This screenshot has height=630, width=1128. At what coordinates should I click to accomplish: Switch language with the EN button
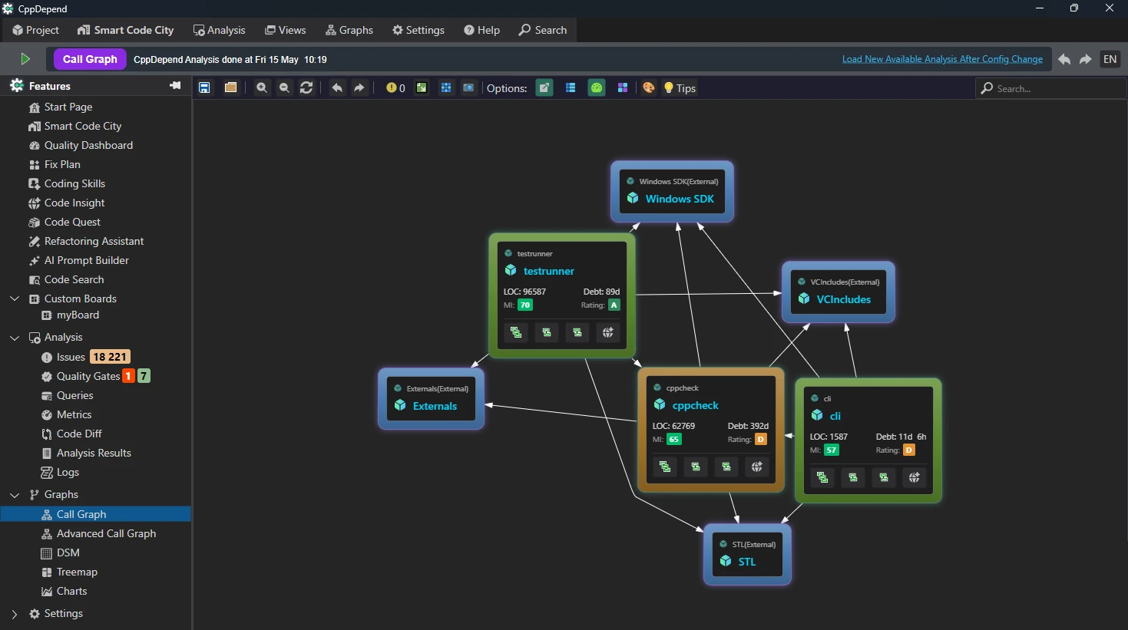(x=1110, y=59)
